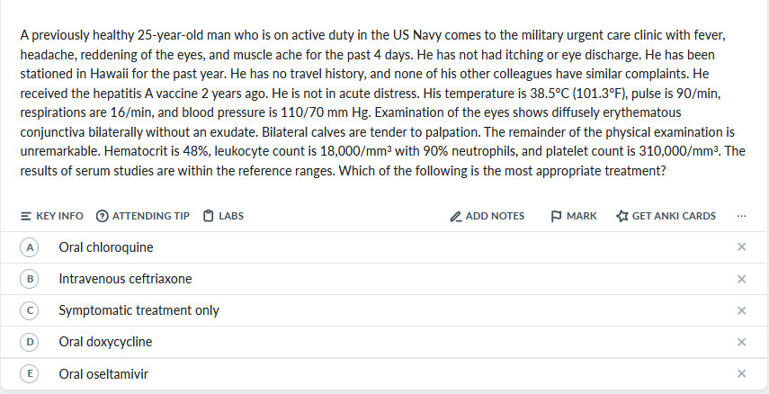The image size is (769, 394).
Task: Cross out the Intravenous ceftriaxone answer
Action: 741,279
